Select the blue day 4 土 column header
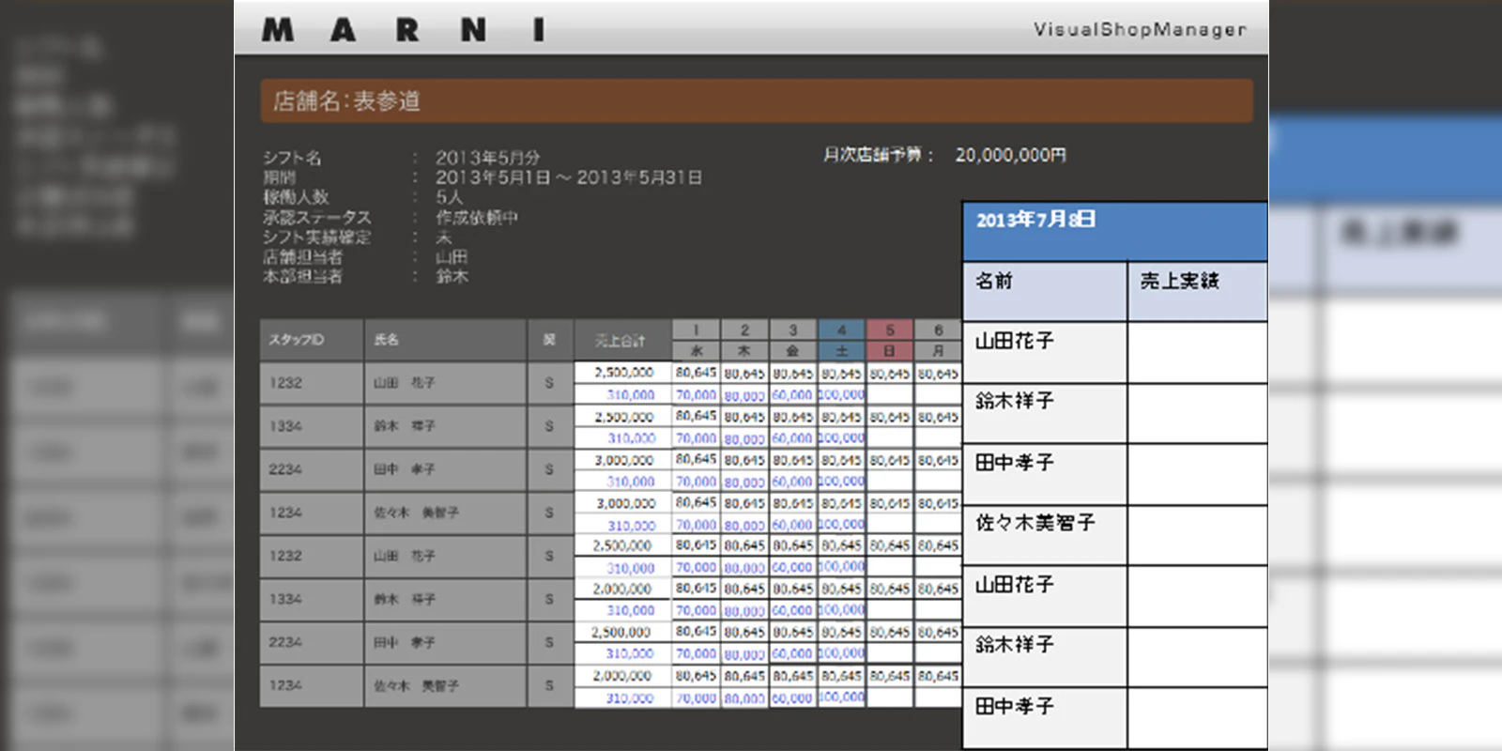 pos(842,340)
